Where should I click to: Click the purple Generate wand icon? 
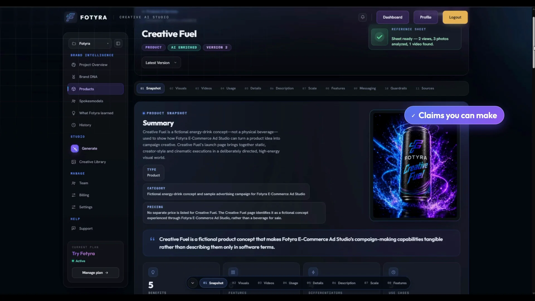coord(75,149)
